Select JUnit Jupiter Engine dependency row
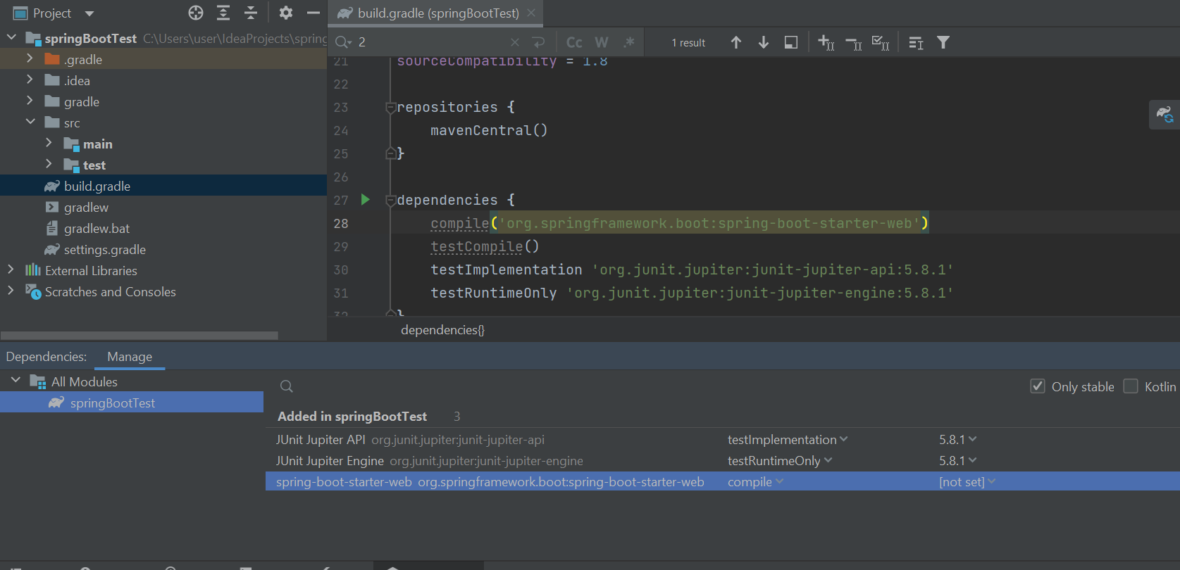This screenshot has width=1180, height=570. (x=723, y=461)
